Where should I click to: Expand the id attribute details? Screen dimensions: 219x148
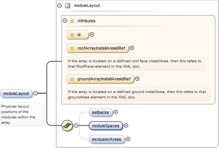coord(92,35)
